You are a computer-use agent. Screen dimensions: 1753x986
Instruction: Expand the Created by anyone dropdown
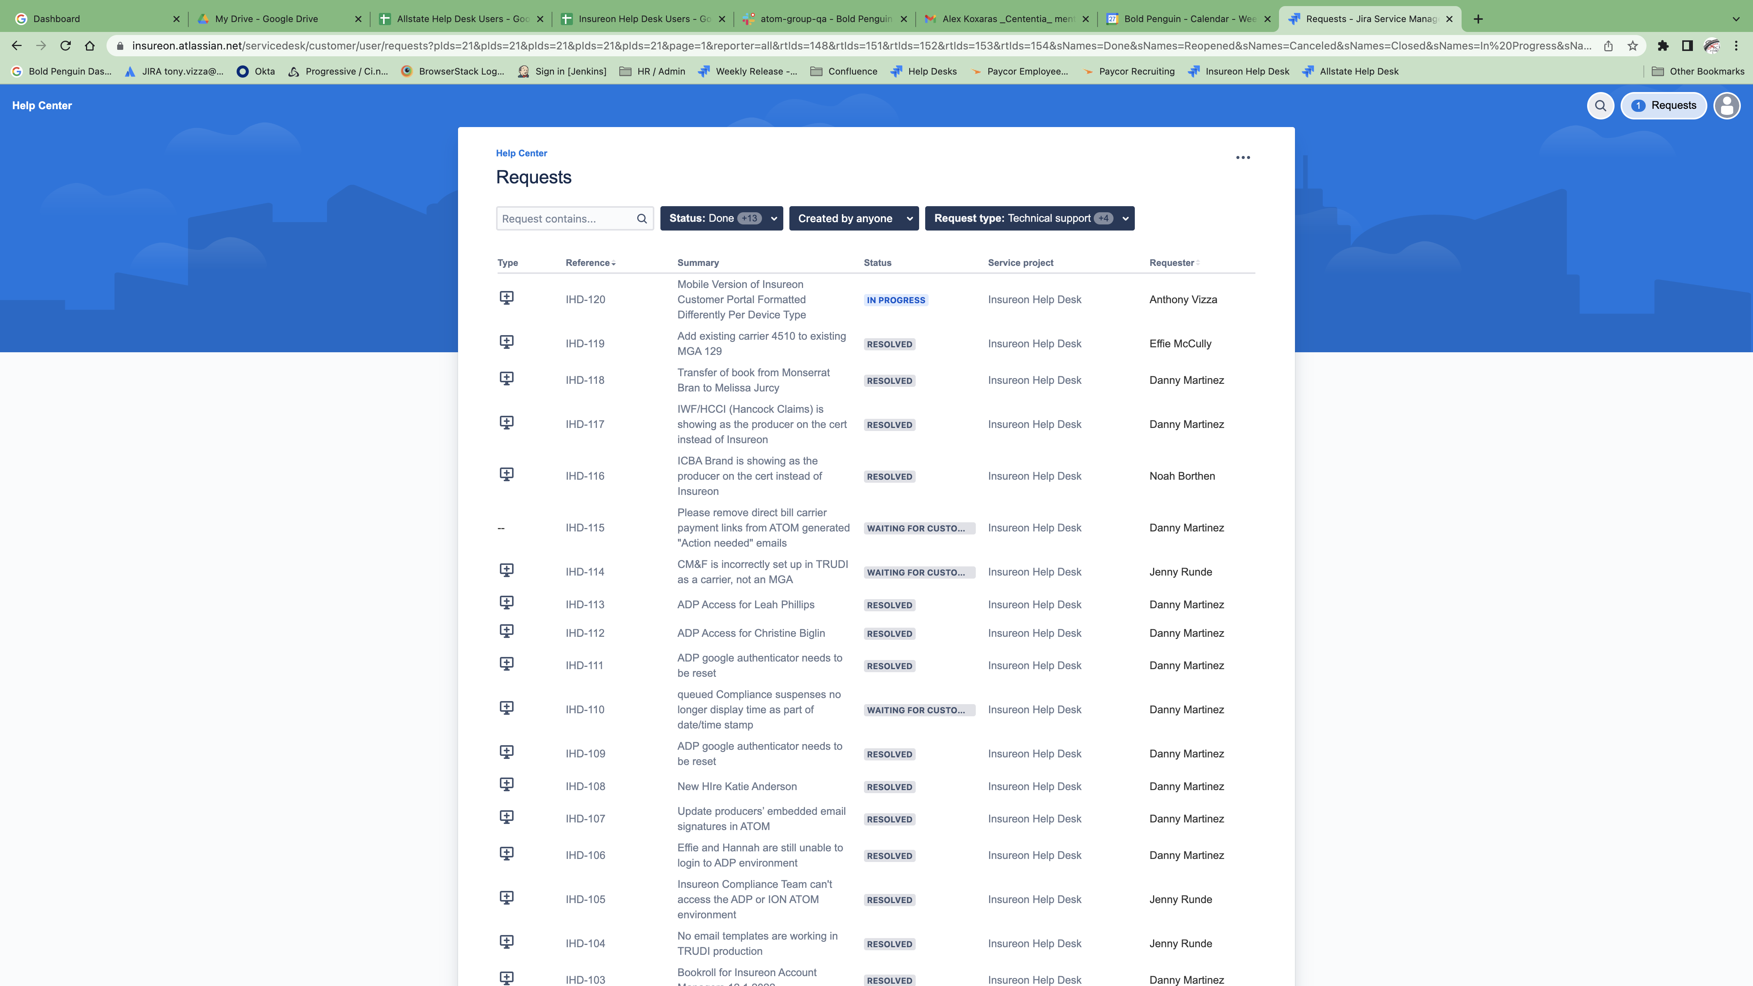pos(853,218)
